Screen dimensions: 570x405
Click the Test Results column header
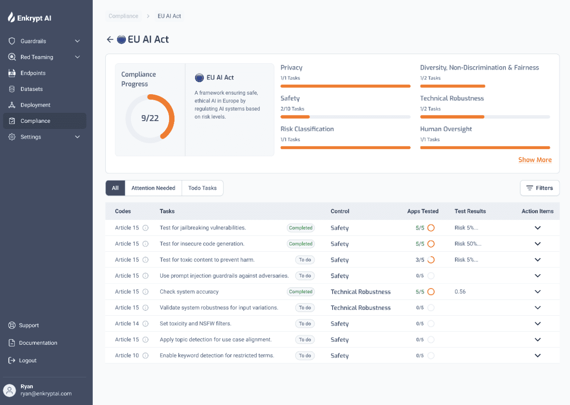470,211
